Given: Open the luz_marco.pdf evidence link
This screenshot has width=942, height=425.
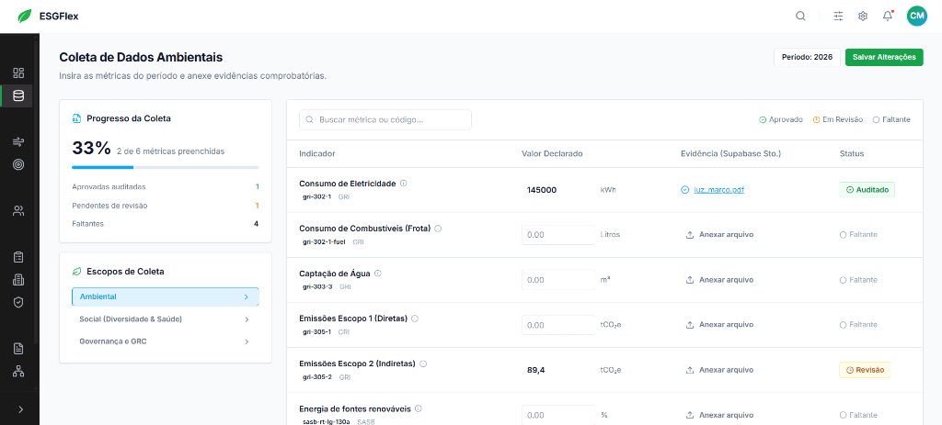Looking at the screenshot, I should pyautogui.click(x=718, y=190).
